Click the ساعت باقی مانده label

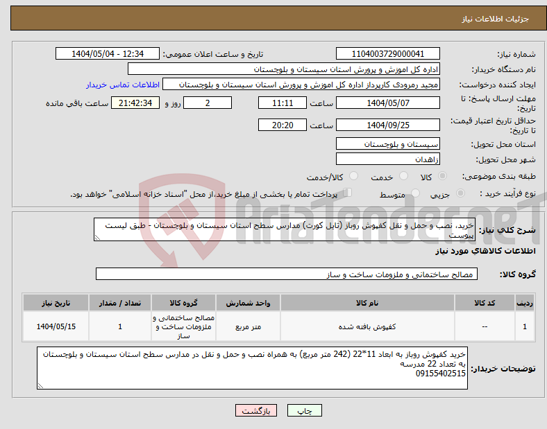pos(77,103)
